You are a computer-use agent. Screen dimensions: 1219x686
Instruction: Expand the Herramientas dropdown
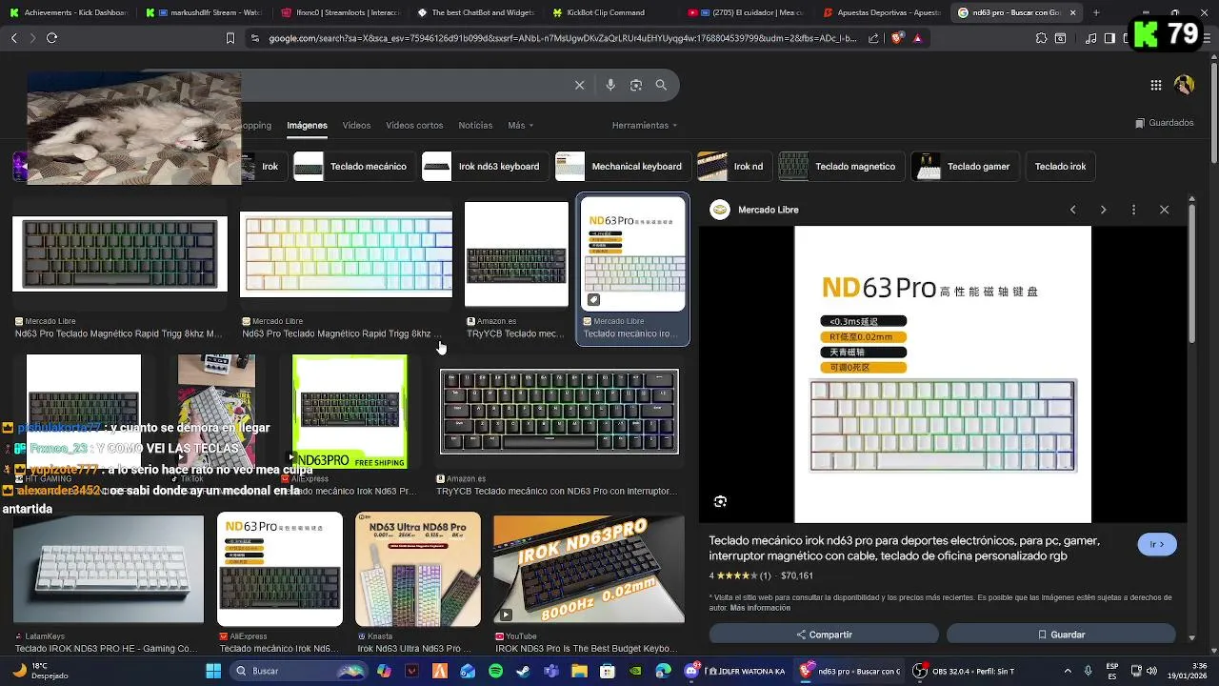point(645,125)
